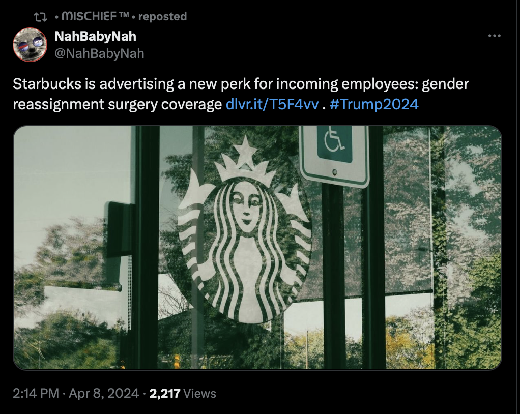
Task: Click the star on siren's crown
Action: point(245,147)
